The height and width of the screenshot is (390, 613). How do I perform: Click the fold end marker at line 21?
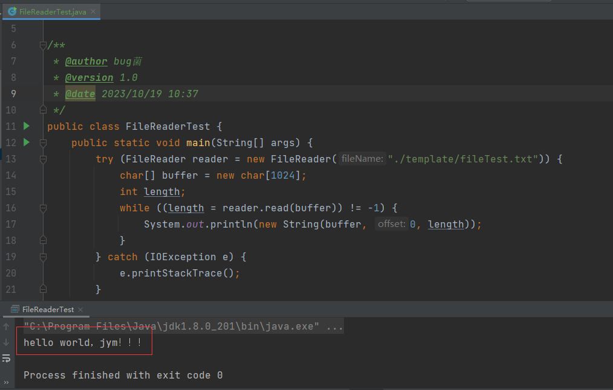pos(44,289)
